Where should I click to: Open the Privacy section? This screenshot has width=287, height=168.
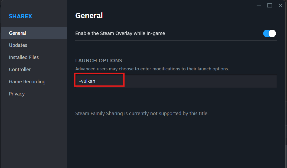click(17, 94)
